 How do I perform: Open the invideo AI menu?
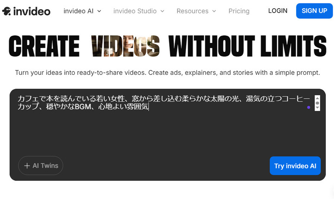pyautogui.click(x=82, y=11)
